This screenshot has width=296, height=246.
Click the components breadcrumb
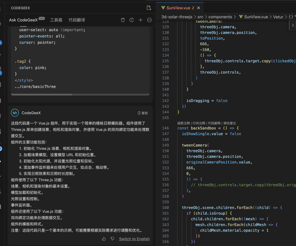tap(220, 17)
